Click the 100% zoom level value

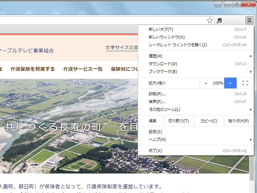click(x=218, y=83)
